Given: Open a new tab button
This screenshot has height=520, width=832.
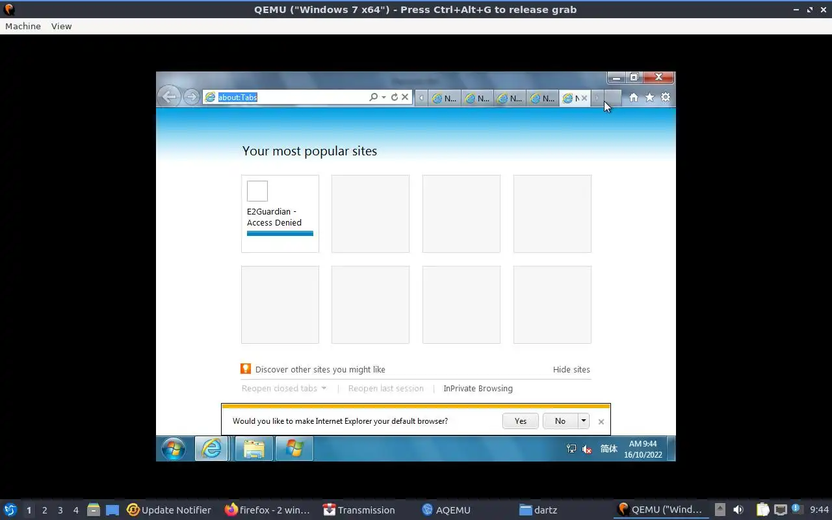Looking at the screenshot, I should pos(612,97).
